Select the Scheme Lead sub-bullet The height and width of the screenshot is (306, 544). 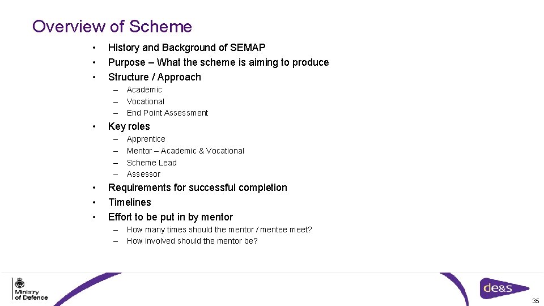(152, 163)
